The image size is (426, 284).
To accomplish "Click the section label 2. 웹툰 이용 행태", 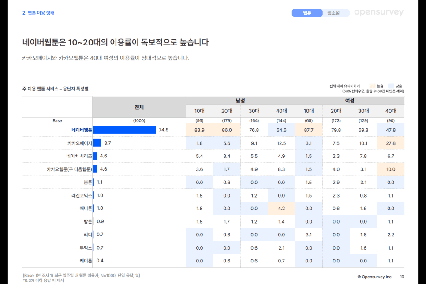I will point(38,13).
